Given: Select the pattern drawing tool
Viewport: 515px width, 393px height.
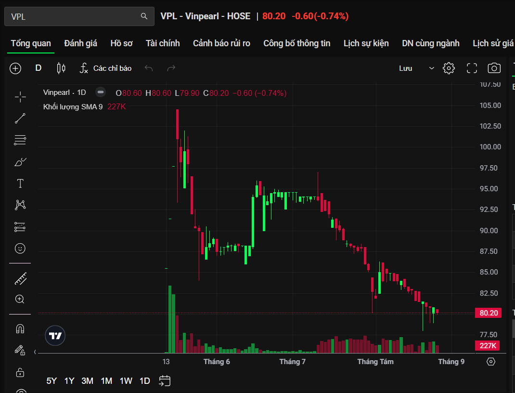Looking at the screenshot, I should tap(20, 205).
